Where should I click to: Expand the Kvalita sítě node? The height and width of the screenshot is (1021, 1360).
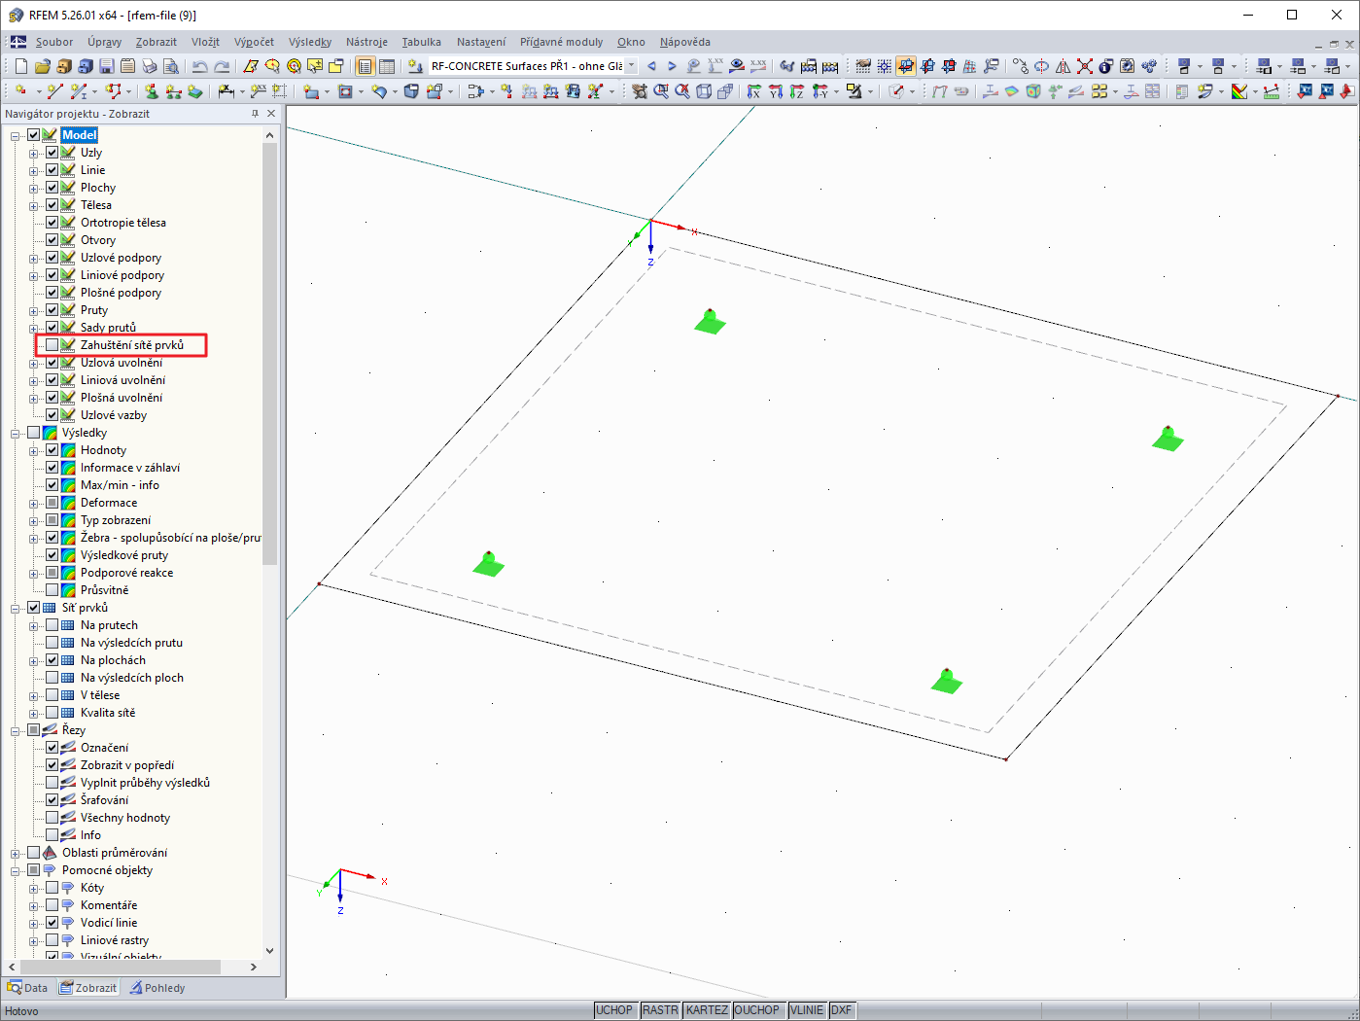34,713
